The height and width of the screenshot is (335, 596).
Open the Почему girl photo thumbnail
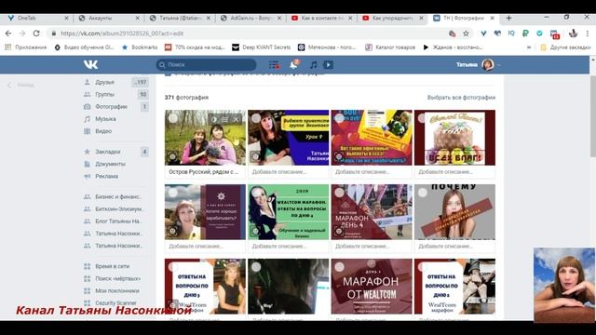tap(454, 212)
